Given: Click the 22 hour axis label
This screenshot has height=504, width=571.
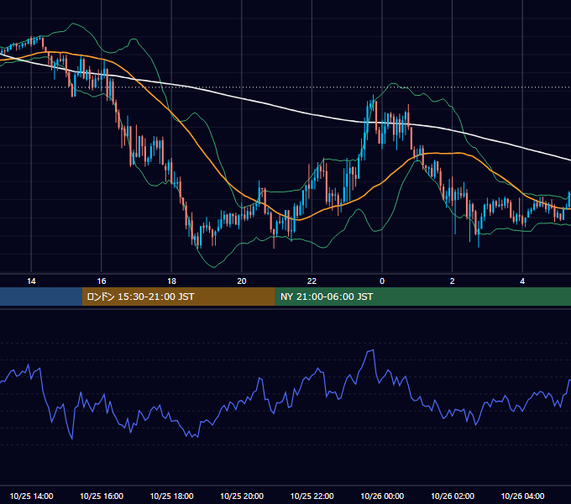Looking at the screenshot, I should (312, 281).
